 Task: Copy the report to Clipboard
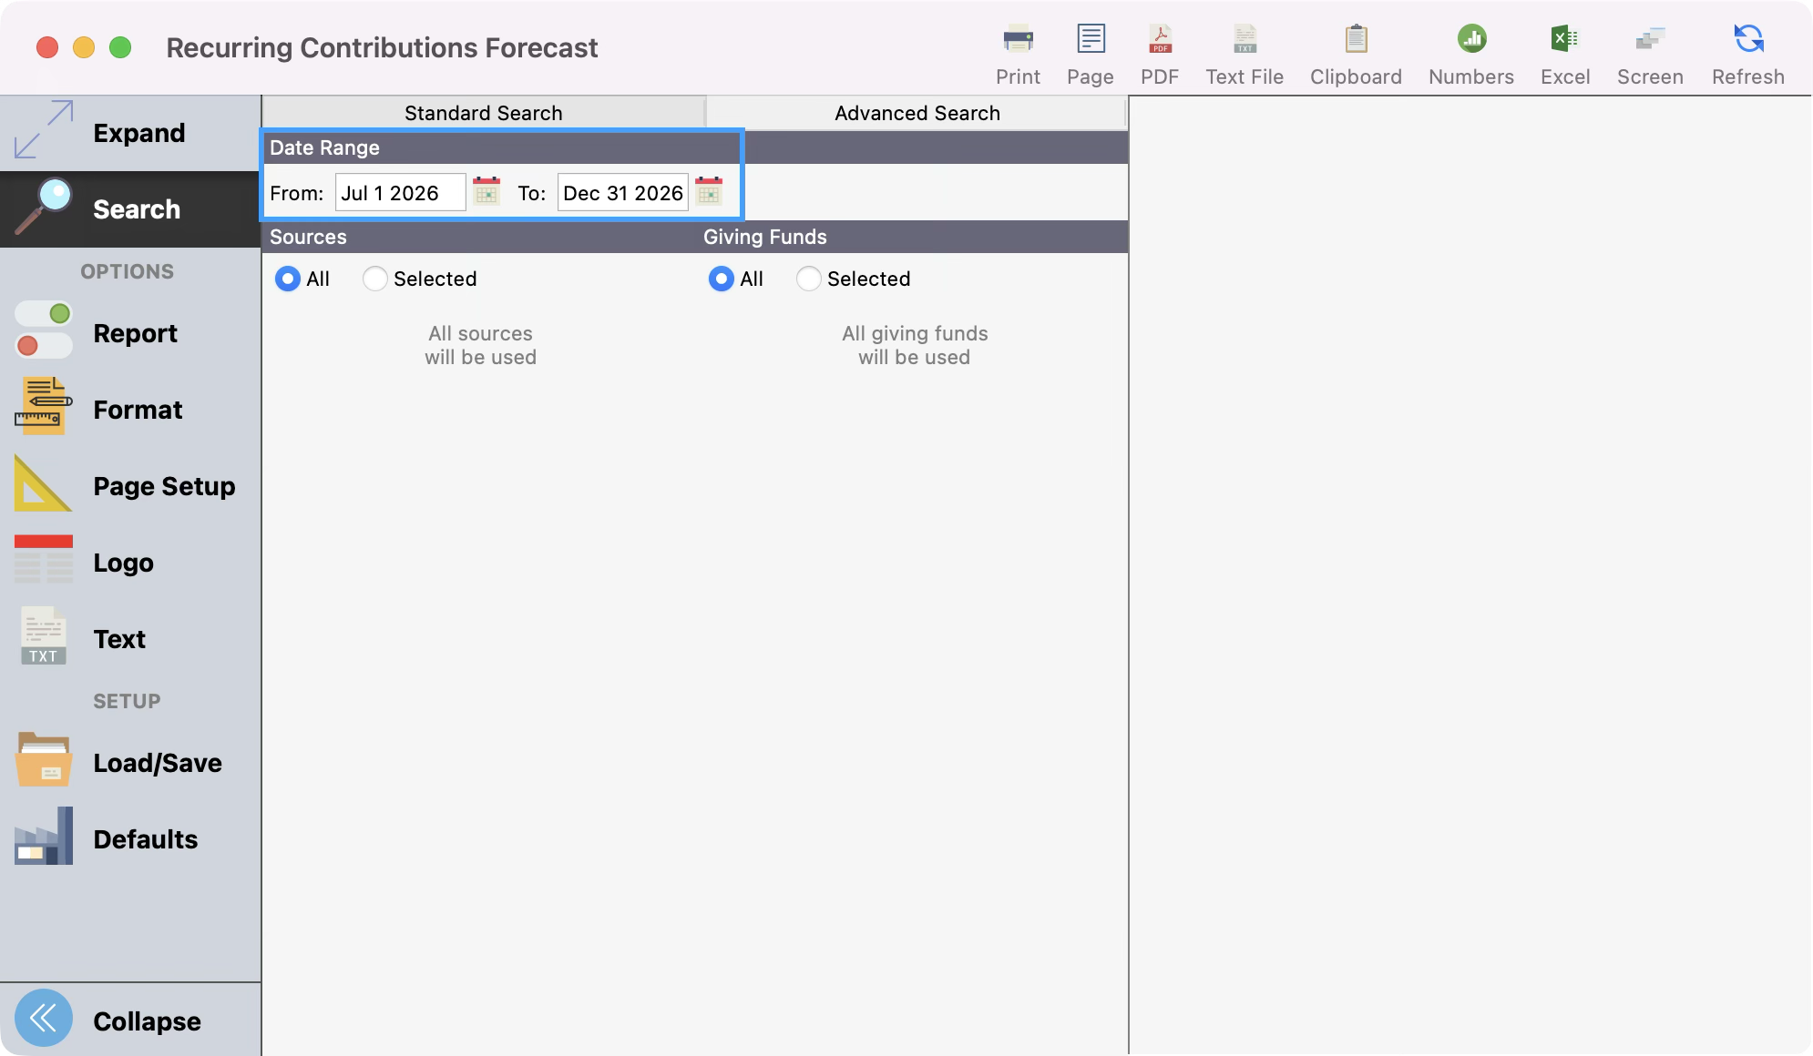(1356, 55)
